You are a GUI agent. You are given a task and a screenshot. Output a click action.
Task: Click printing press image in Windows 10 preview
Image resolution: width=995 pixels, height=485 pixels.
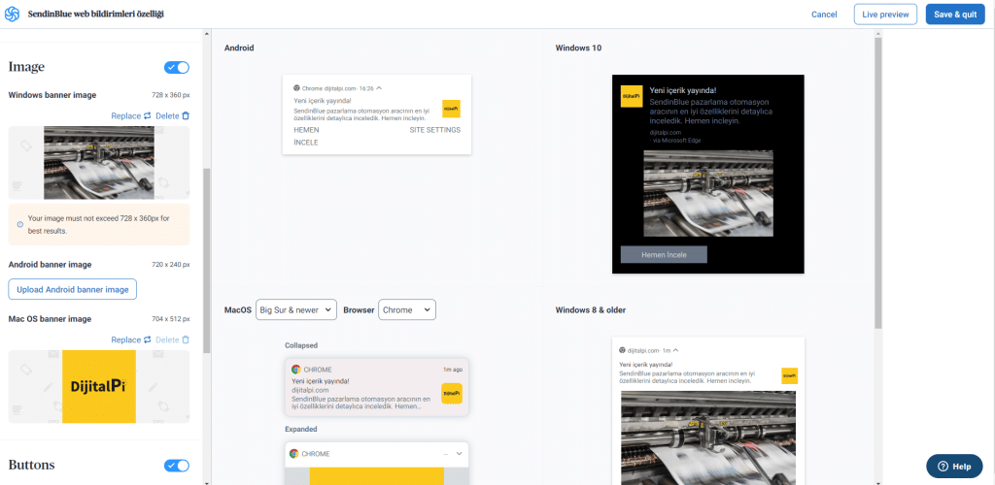(x=708, y=193)
